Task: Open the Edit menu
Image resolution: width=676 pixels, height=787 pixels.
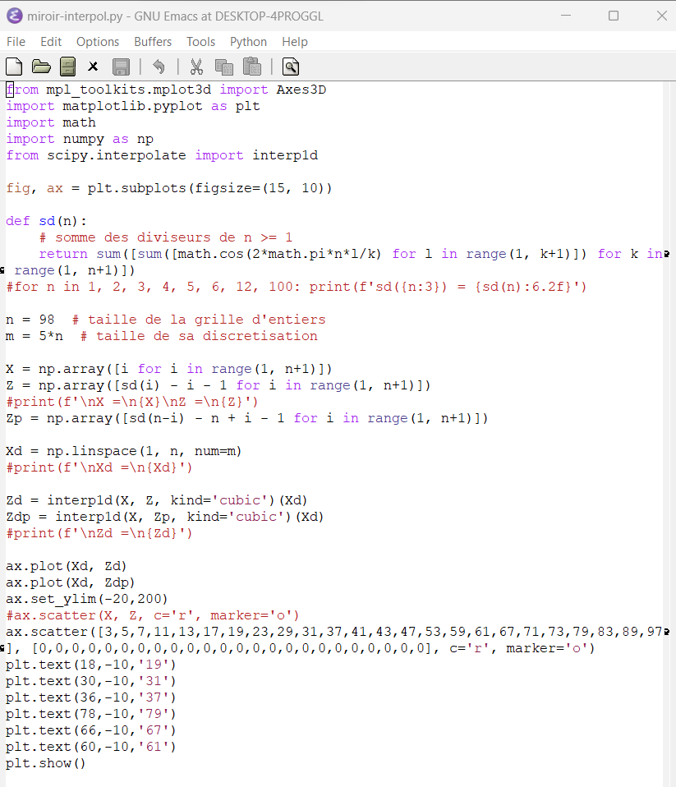Action: [x=51, y=42]
